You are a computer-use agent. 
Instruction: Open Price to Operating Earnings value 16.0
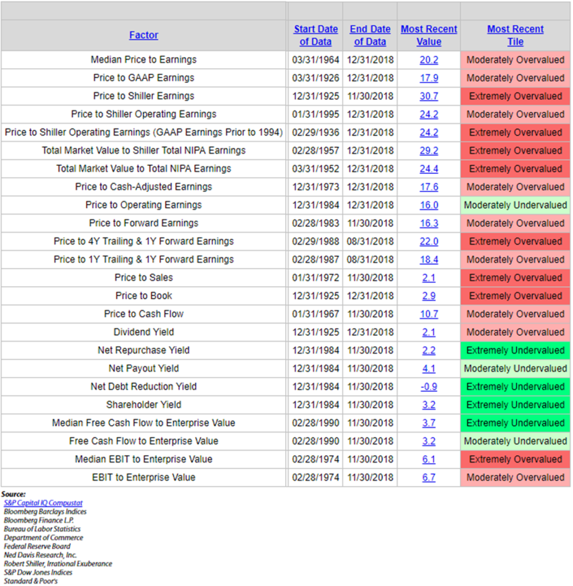pyautogui.click(x=429, y=205)
